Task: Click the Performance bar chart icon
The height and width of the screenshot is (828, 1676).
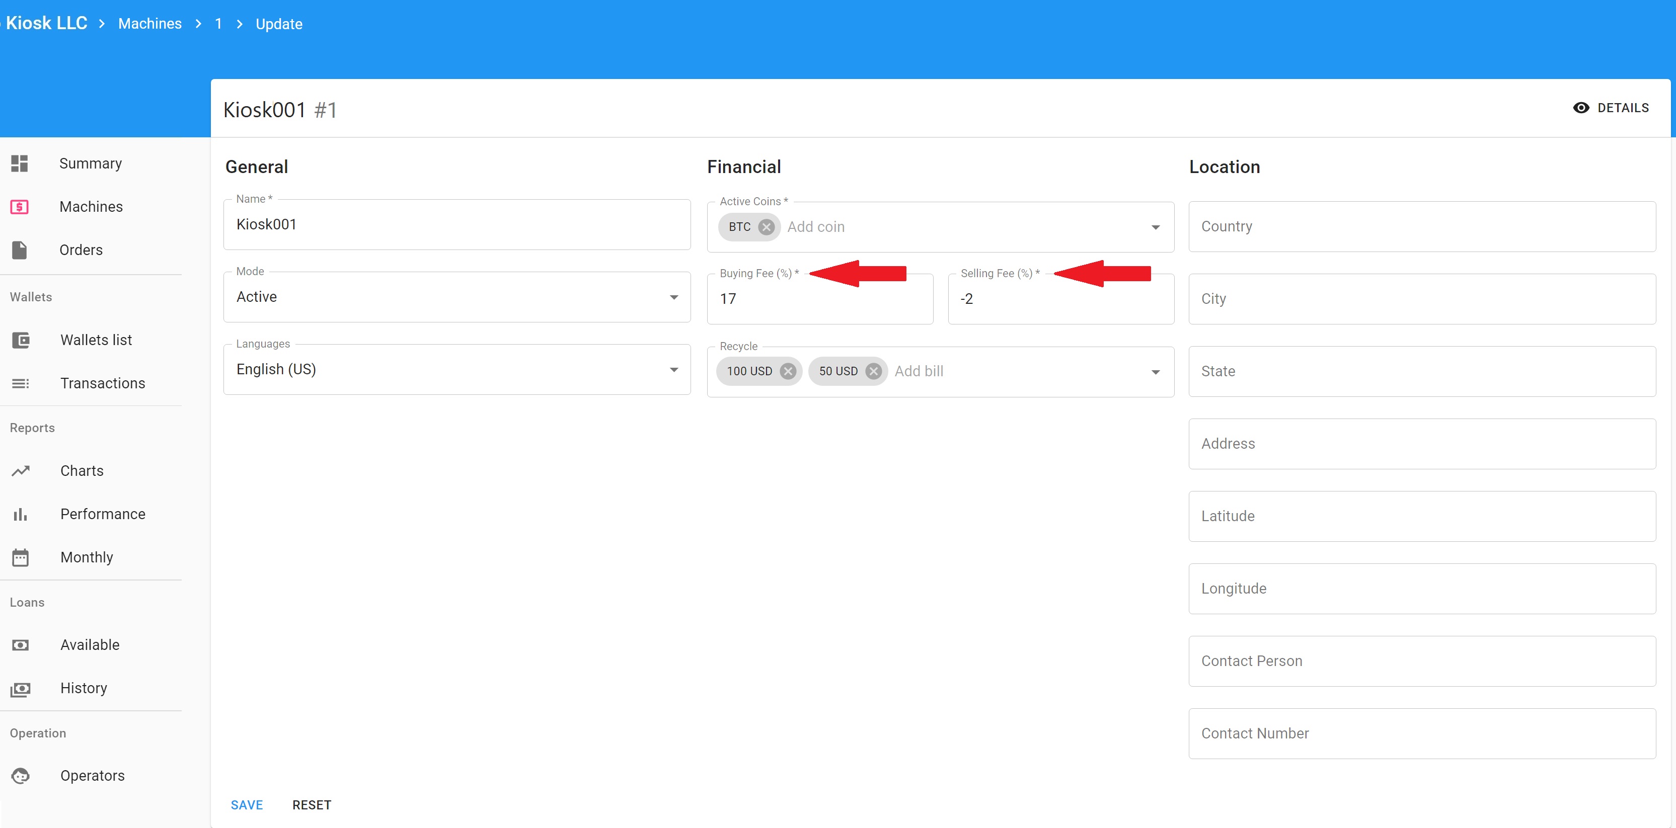Action: [x=20, y=514]
